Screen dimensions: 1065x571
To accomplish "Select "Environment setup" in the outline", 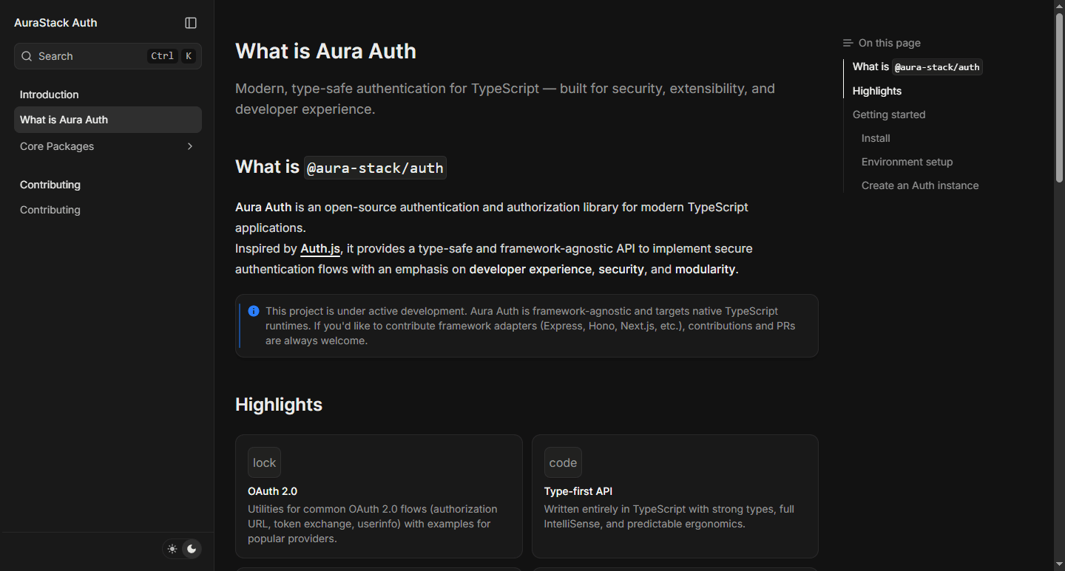I will [x=907, y=162].
